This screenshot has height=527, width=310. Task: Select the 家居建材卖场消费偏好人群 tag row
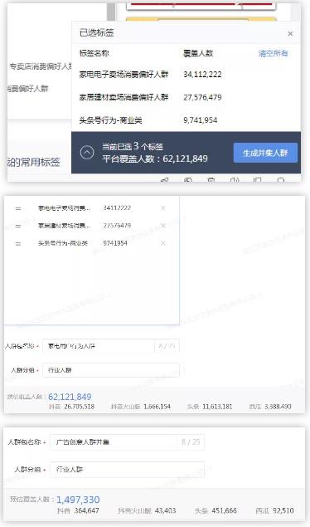(x=186, y=97)
